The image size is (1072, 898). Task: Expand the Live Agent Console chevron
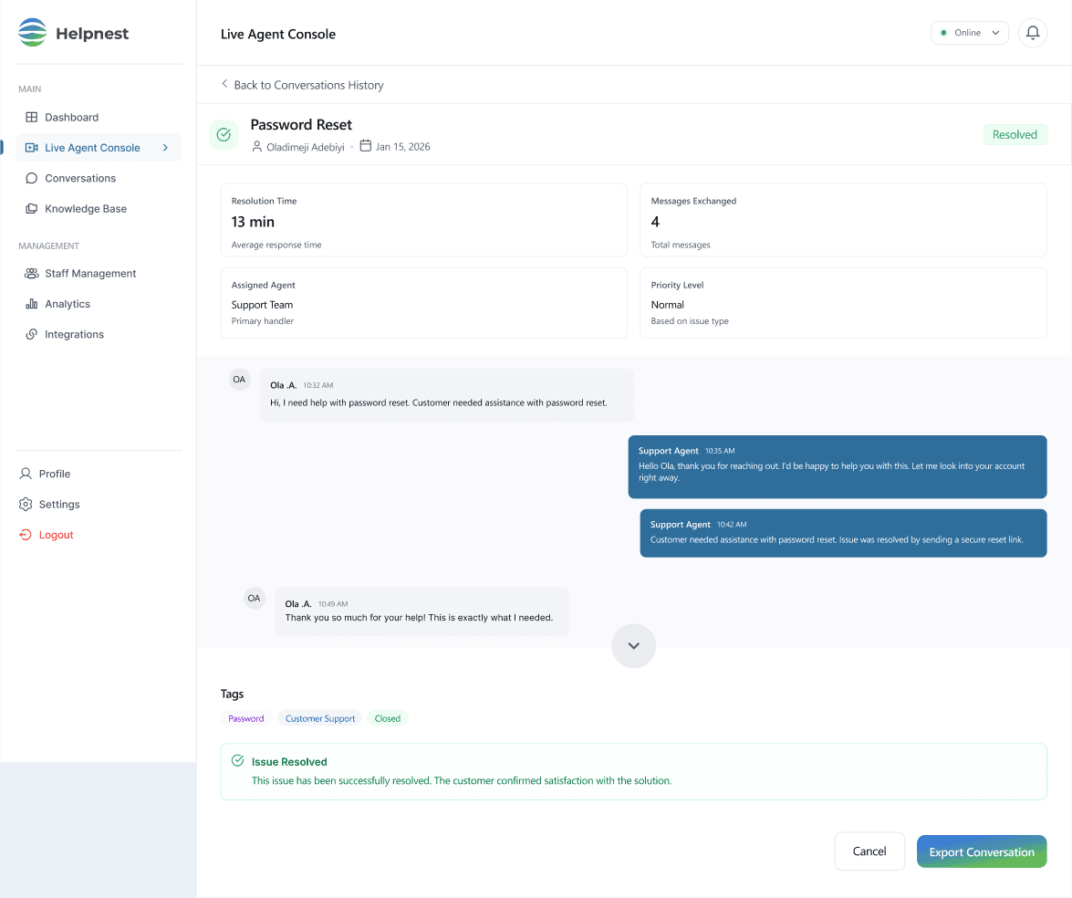165,148
